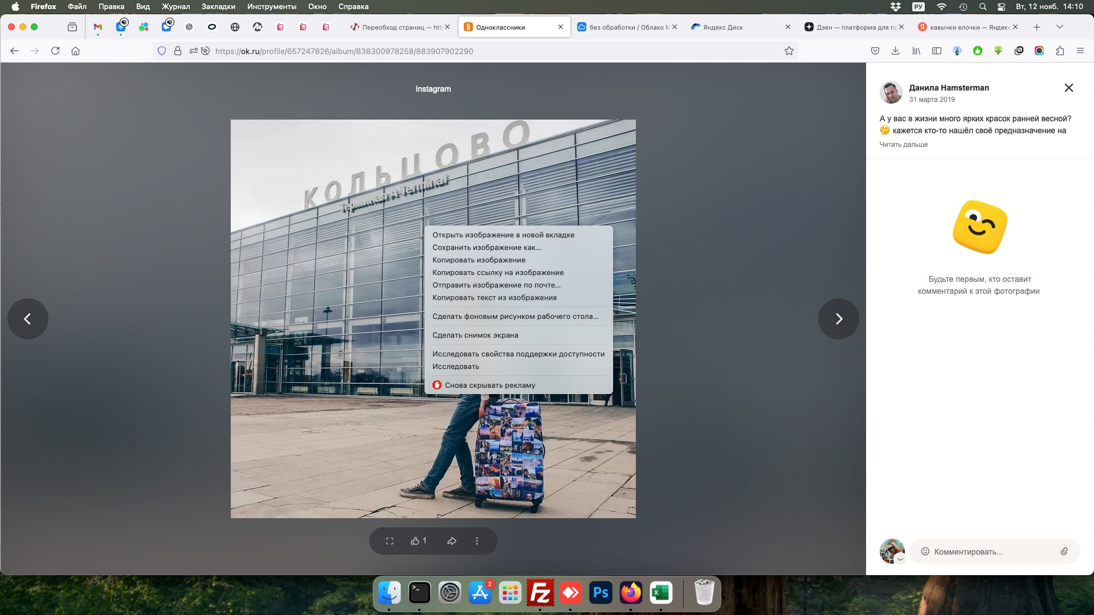The image size is (1094, 615).
Task: Open the library bookshelf icon
Action: click(x=916, y=51)
